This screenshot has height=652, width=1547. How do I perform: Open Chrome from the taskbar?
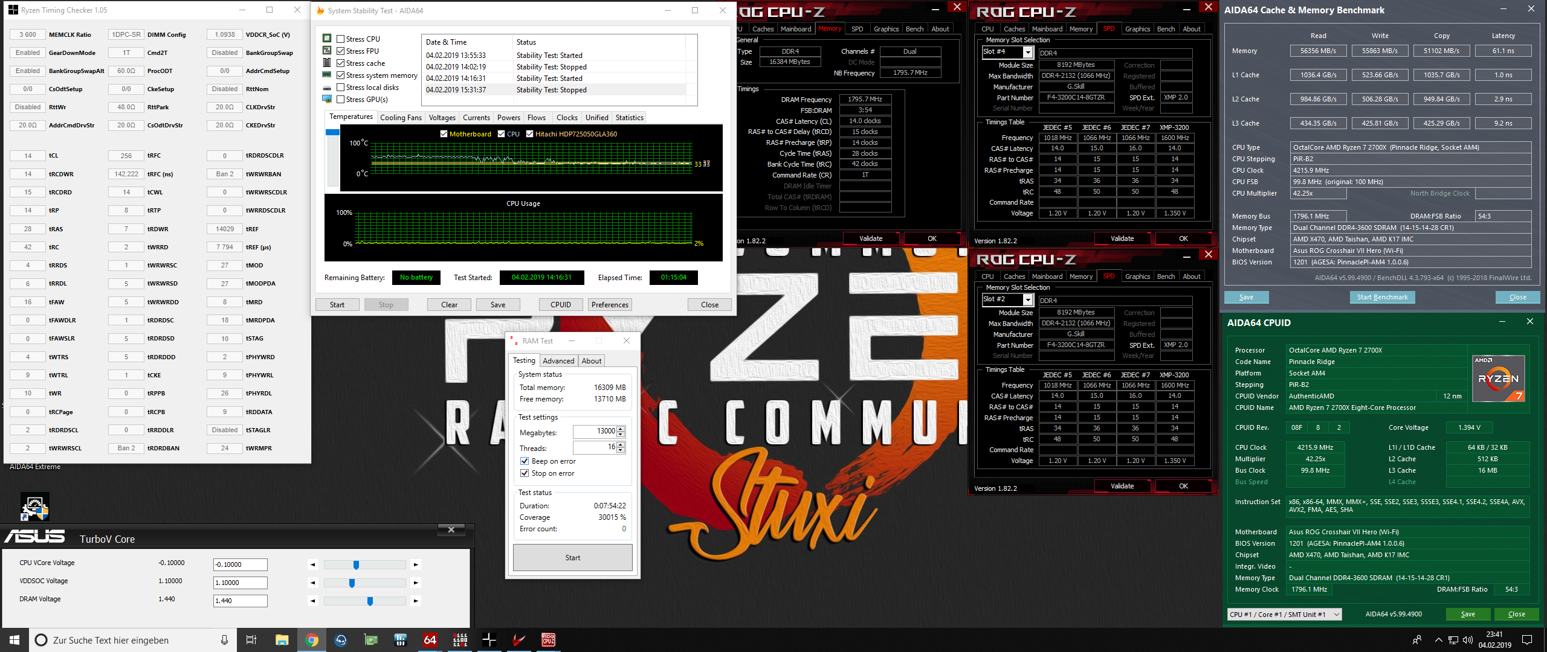pyautogui.click(x=312, y=640)
